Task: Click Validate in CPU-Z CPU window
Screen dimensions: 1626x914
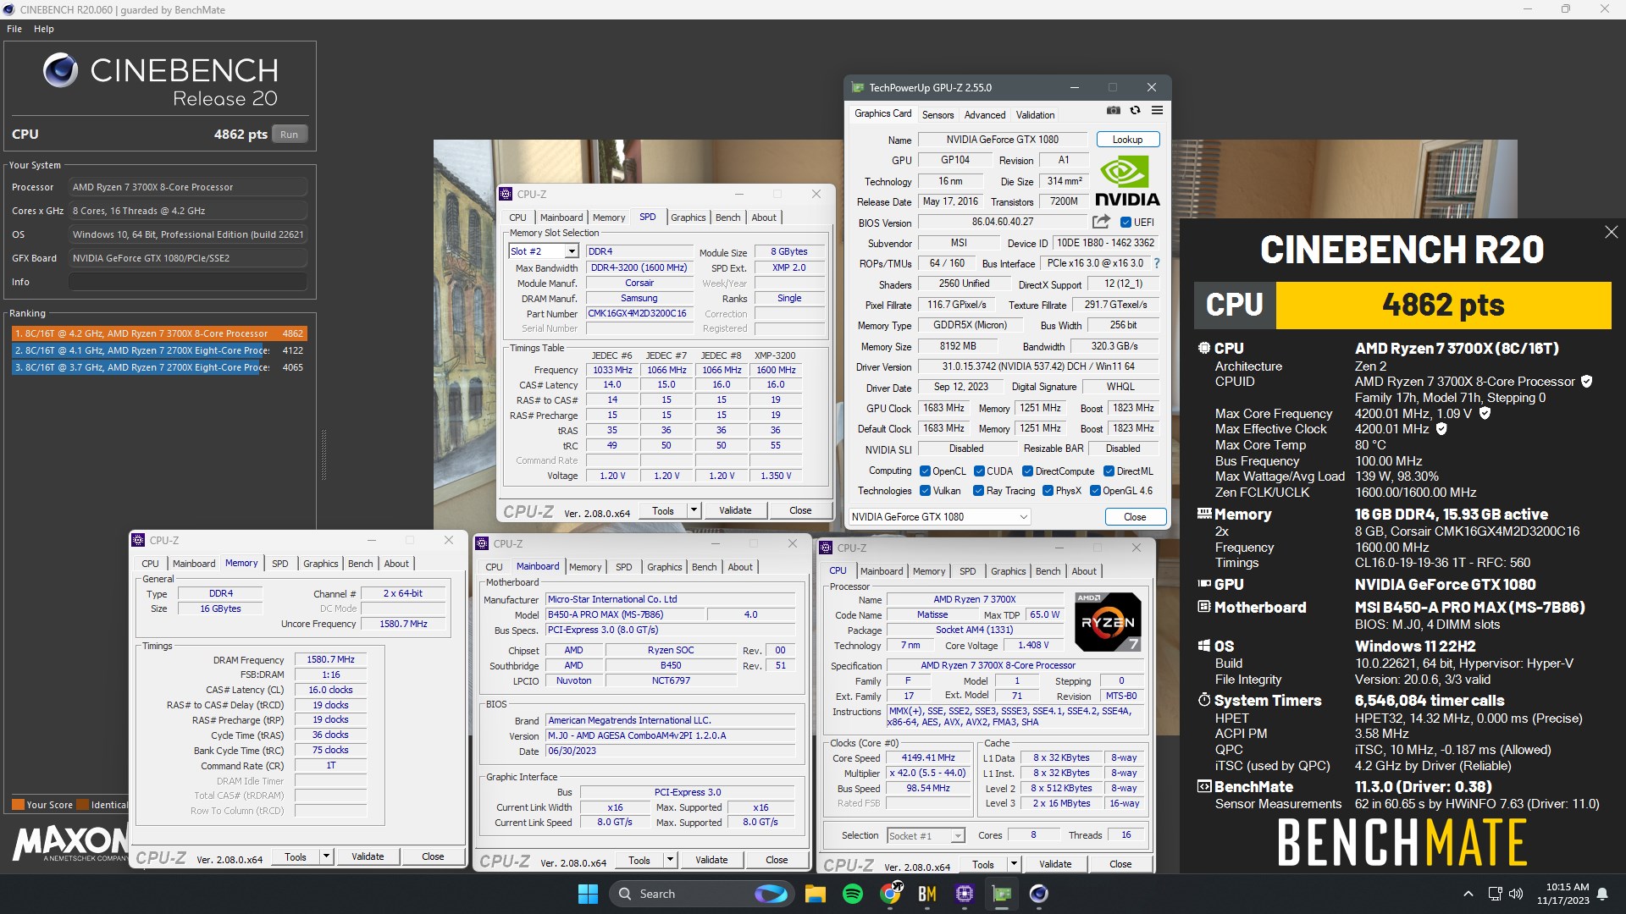Action: pos(1055,864)
